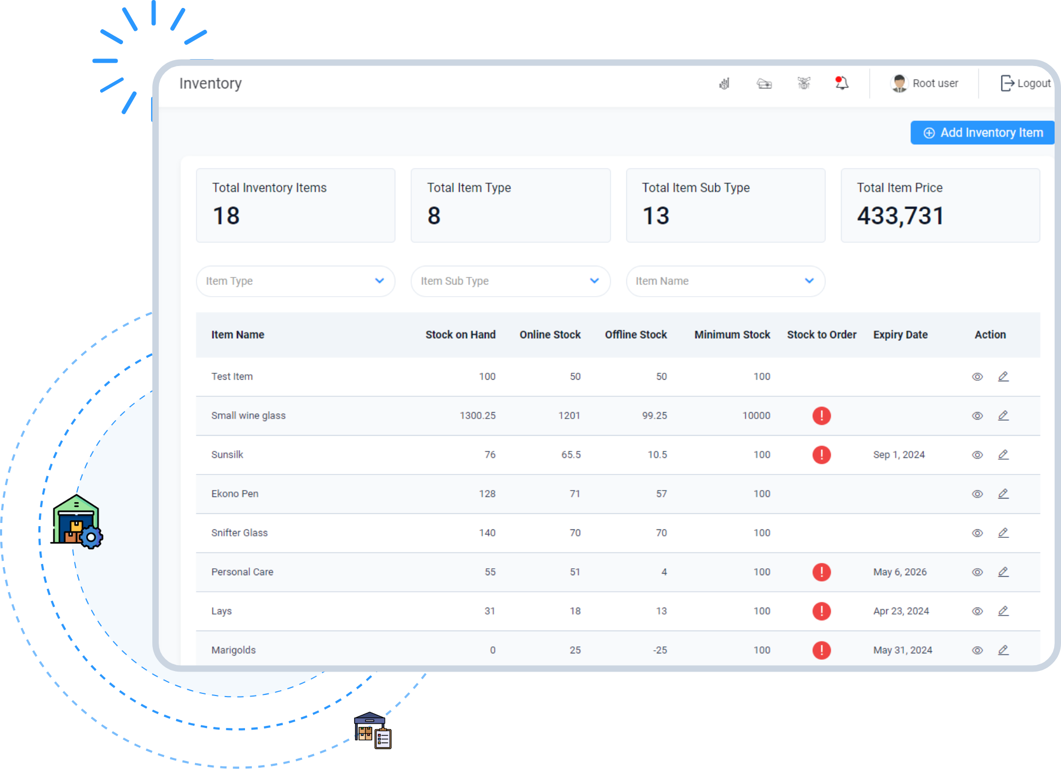Viewport: 1061px width, 769px height.
Task: Open the Item Type dropdown
Action: pyautogui.click(x=296, y=281)
